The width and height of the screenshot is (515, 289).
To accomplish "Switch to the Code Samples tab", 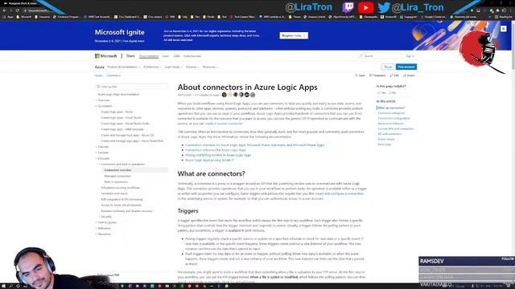I will (192, 56).
